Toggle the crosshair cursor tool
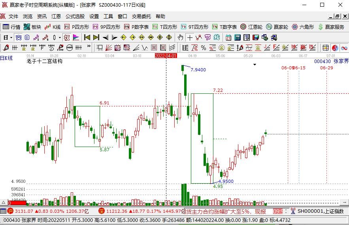This screenshot has height=225, width=349. (x=190, y=37)
